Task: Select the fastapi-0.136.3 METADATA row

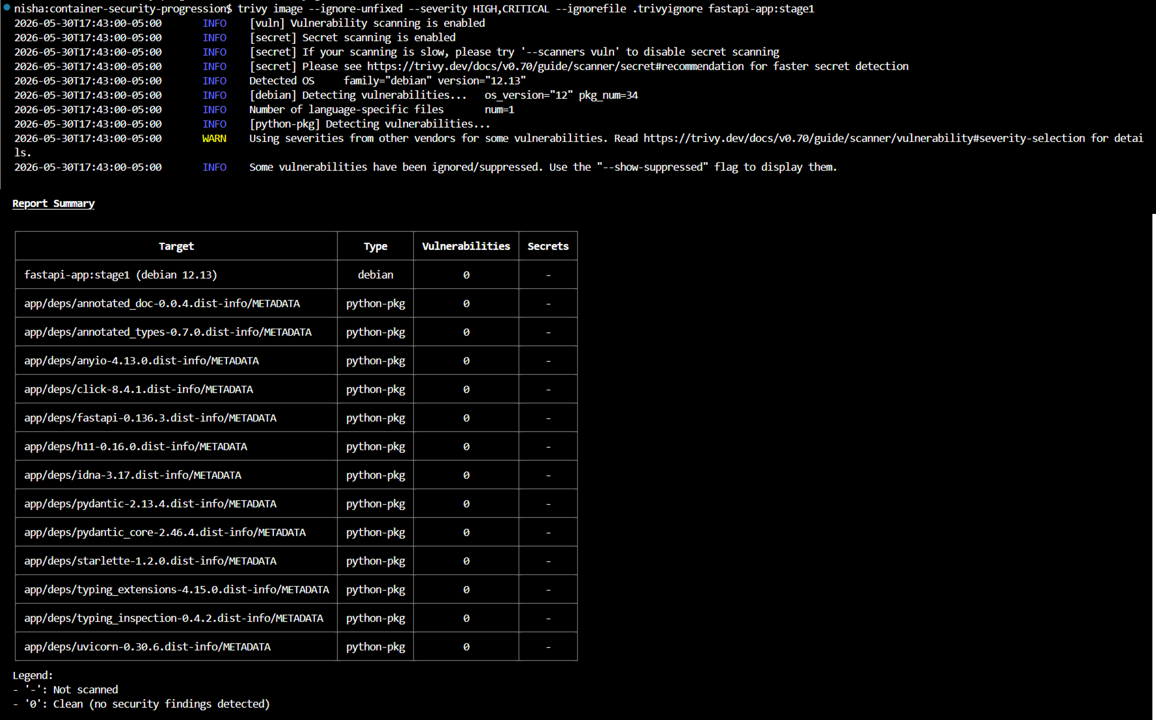Action: [296, 418]
